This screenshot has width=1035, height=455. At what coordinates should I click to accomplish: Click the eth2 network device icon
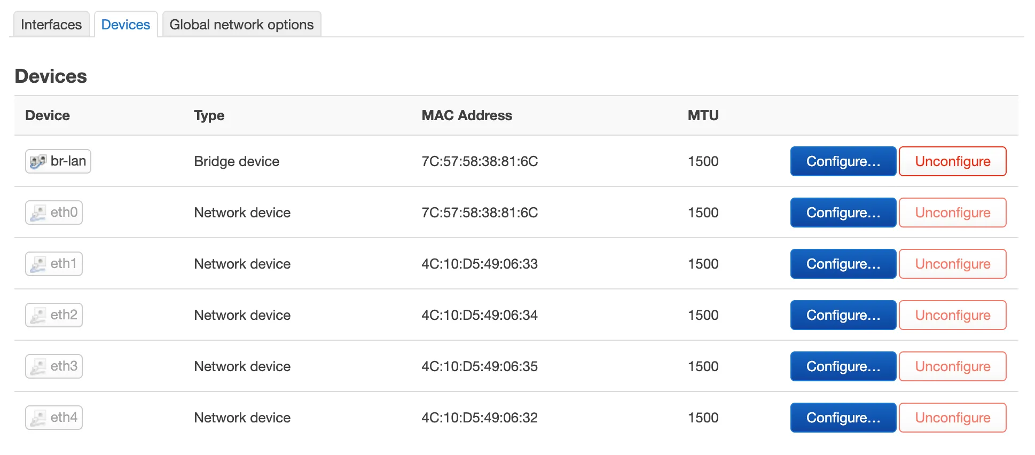coord(38,315)
